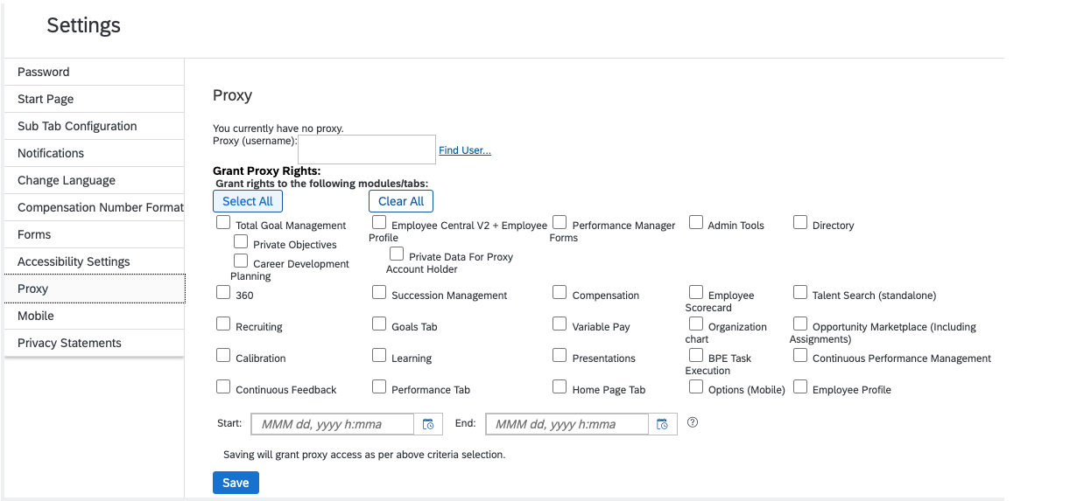Select Forms in settings sidebar
Image resolution: width=1084 pixels, height=501 pixels.
[95, 234]
